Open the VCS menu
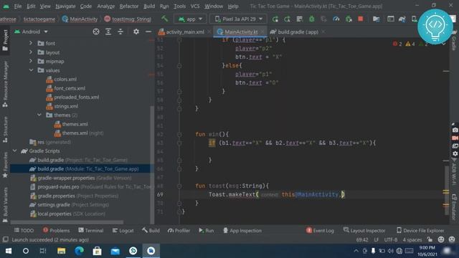The width and height of the screenshot is (459, 258). pyautogui.click(x=195, y=6)
